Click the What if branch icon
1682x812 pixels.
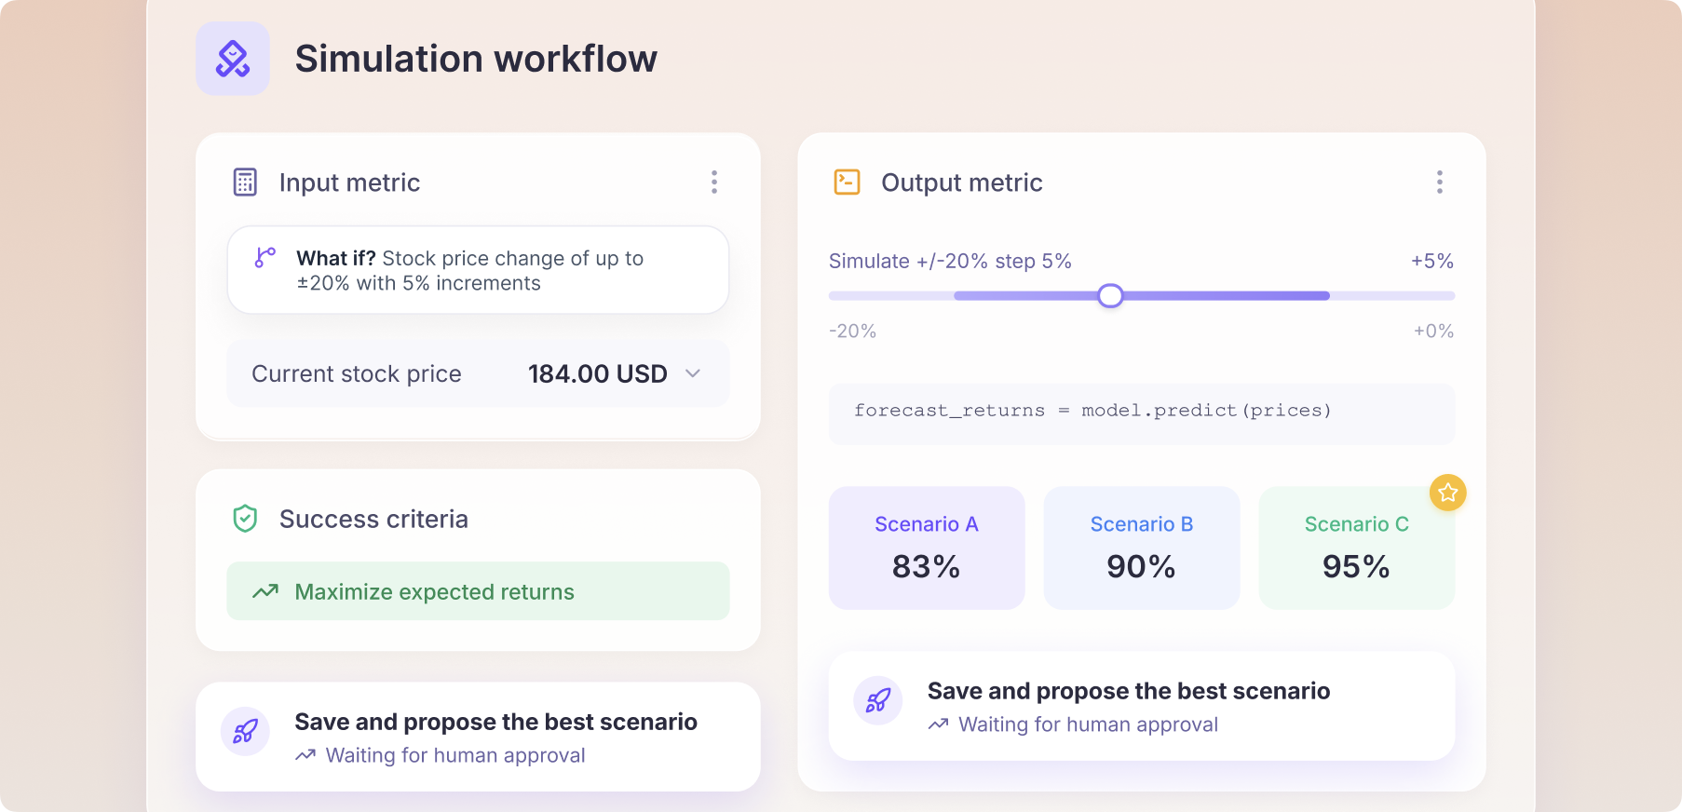pos(265,258)
